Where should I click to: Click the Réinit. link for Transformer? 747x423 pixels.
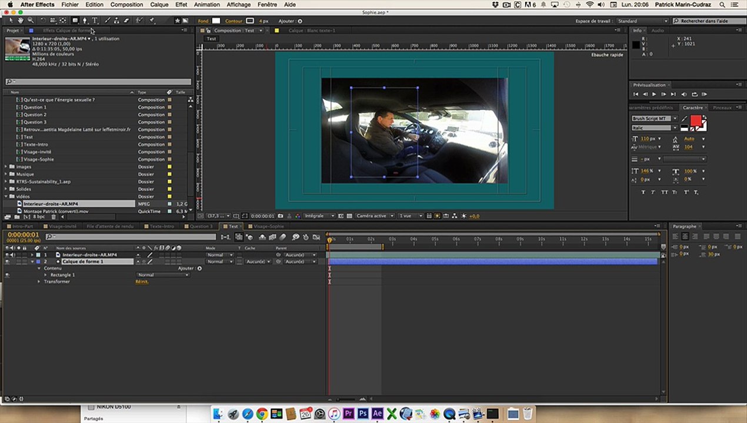point(142,282)
